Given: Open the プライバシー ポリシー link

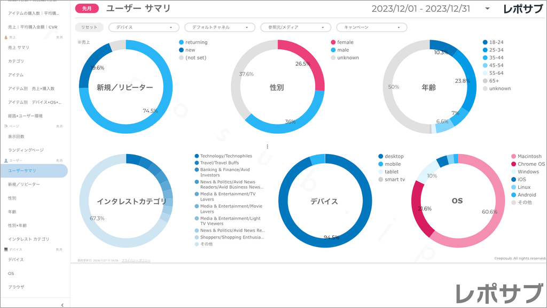Looking at the screenshot, I should [136, 260].
